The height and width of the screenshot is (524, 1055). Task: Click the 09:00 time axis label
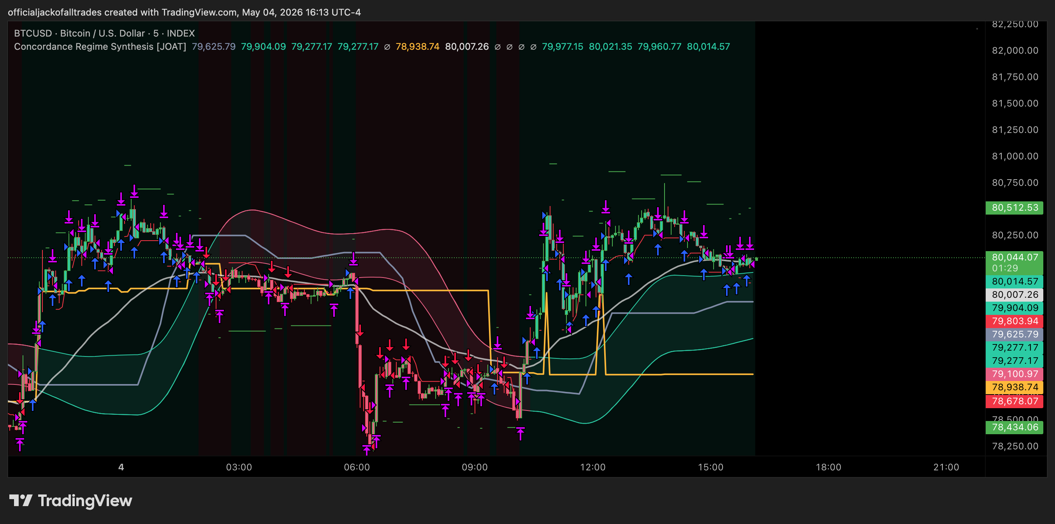click(475, 467)
